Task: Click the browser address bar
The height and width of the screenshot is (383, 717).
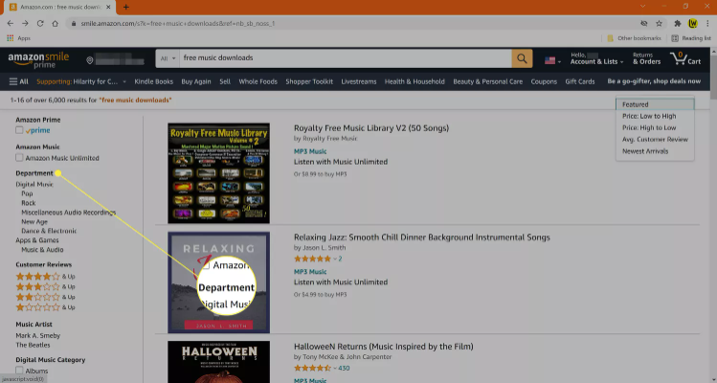Action: click(x=352, y=23)
